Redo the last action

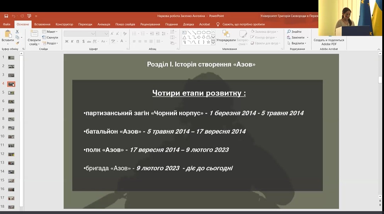pyautogui.click(x=22, y=16)
